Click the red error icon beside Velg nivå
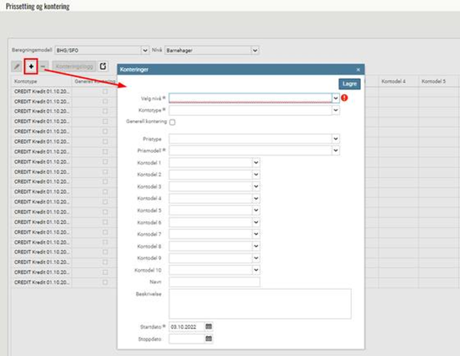460x356 pixels. tap(344, 98)
